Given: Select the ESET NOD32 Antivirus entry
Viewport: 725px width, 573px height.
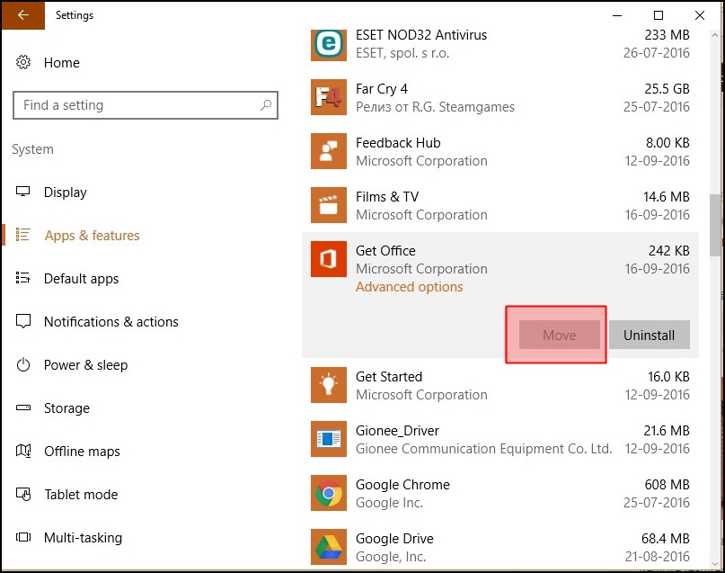Looking at the screenshot, I should click(x=500, y=44).
